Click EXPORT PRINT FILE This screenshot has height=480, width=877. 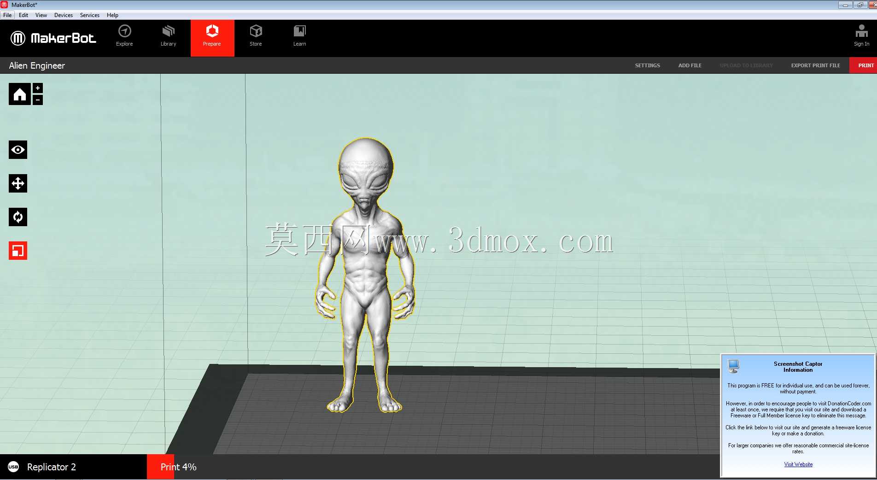[815, 65]
